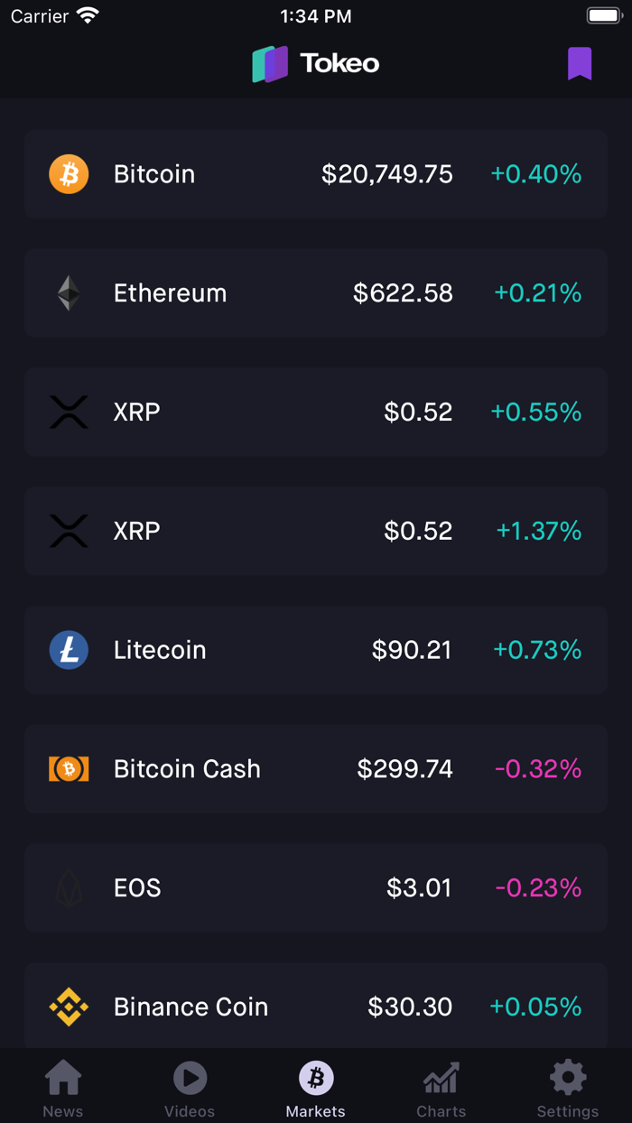632x1123 pixels.
Task: Tap the Bitcoin Cash coin icon
Action: 69,768
